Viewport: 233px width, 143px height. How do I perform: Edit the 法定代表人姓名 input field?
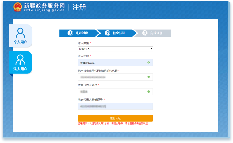tap(112, 91)
